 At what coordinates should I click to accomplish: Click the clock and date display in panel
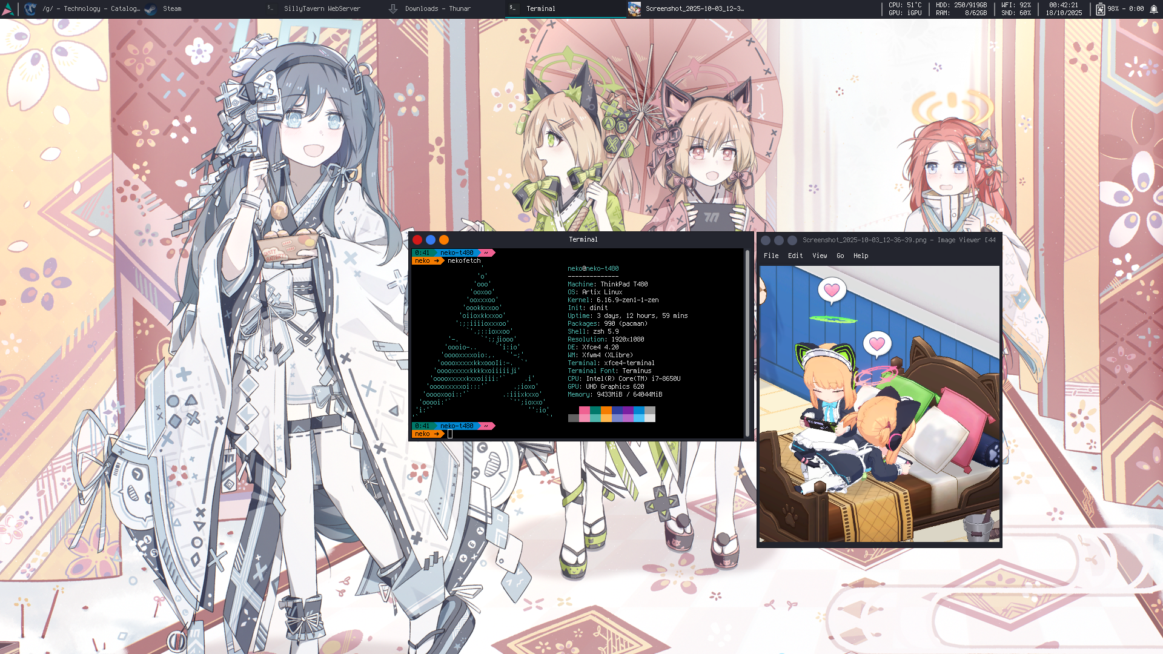click(1064, 8)
